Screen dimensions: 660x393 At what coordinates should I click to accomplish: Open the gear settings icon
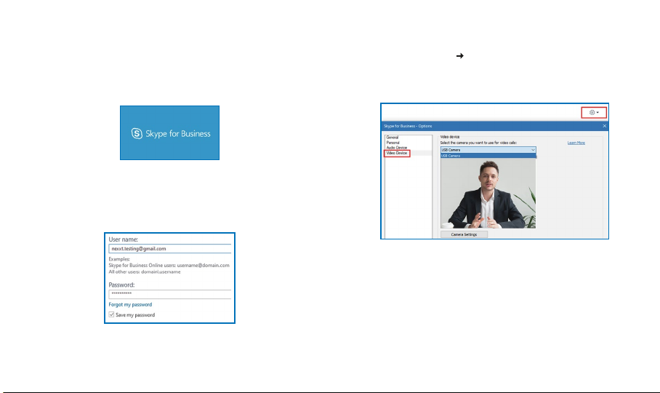tap(592, 113)
